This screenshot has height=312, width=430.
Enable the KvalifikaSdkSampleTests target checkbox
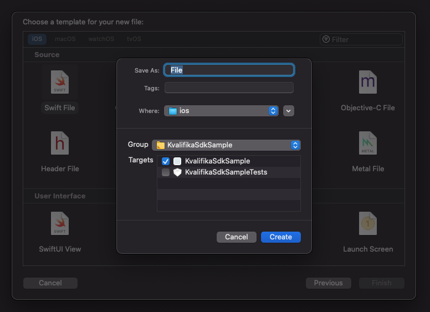(x=166, y=172)
